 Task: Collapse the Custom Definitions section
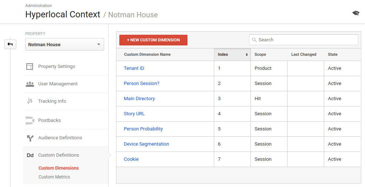pos(59,155)
